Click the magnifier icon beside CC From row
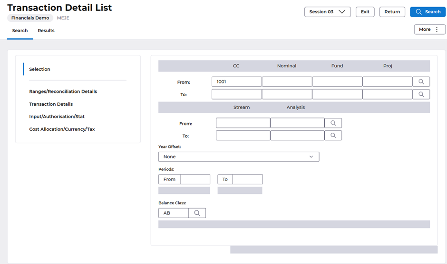Viewport: 447px width, 264px height. [421, 82]
